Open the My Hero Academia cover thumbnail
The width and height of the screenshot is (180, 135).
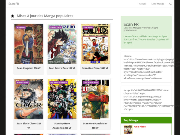62,99
